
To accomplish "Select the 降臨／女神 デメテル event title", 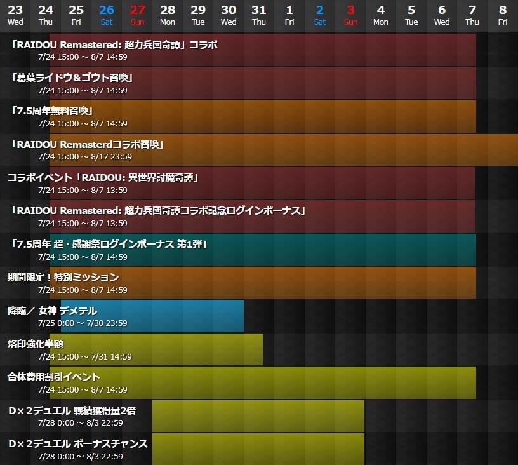I will click(x=52, y=311).
